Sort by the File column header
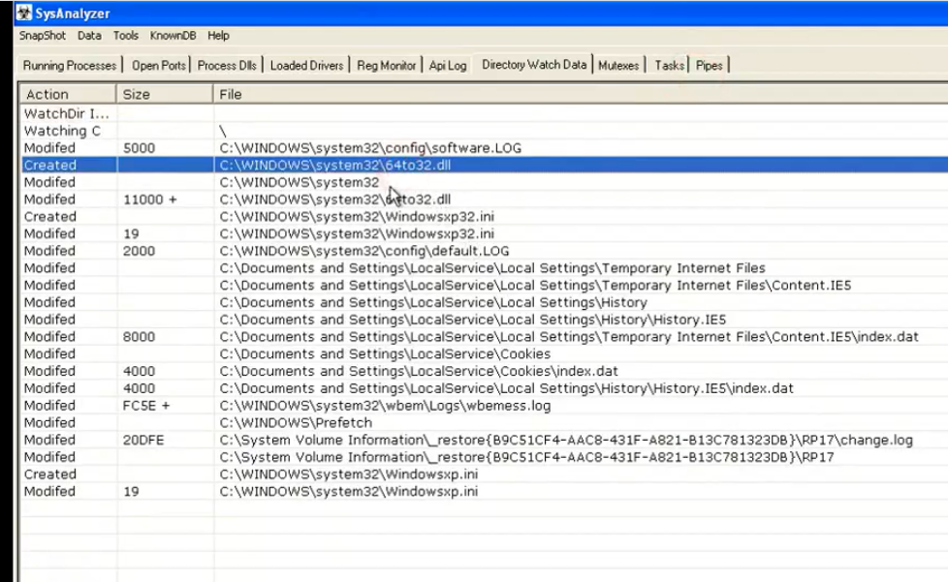This screenshot has width=948, height=582. [x=581, y=94]
